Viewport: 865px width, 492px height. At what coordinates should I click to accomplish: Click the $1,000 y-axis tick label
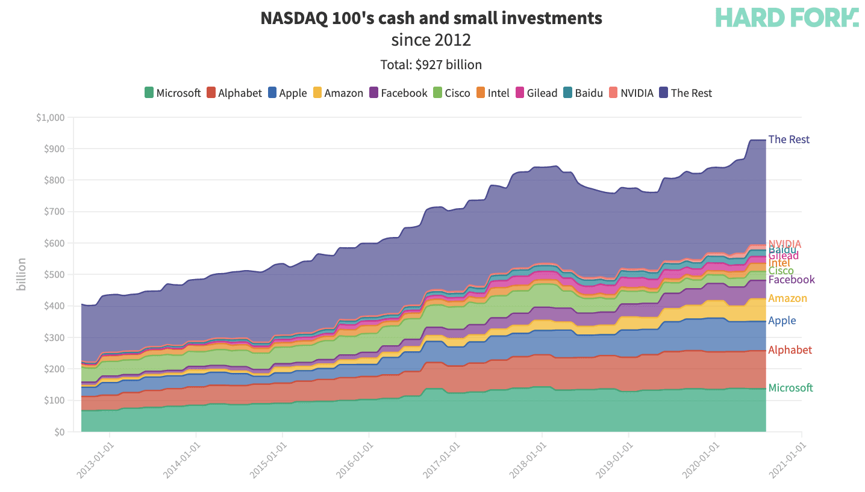[x=50, y=117]
